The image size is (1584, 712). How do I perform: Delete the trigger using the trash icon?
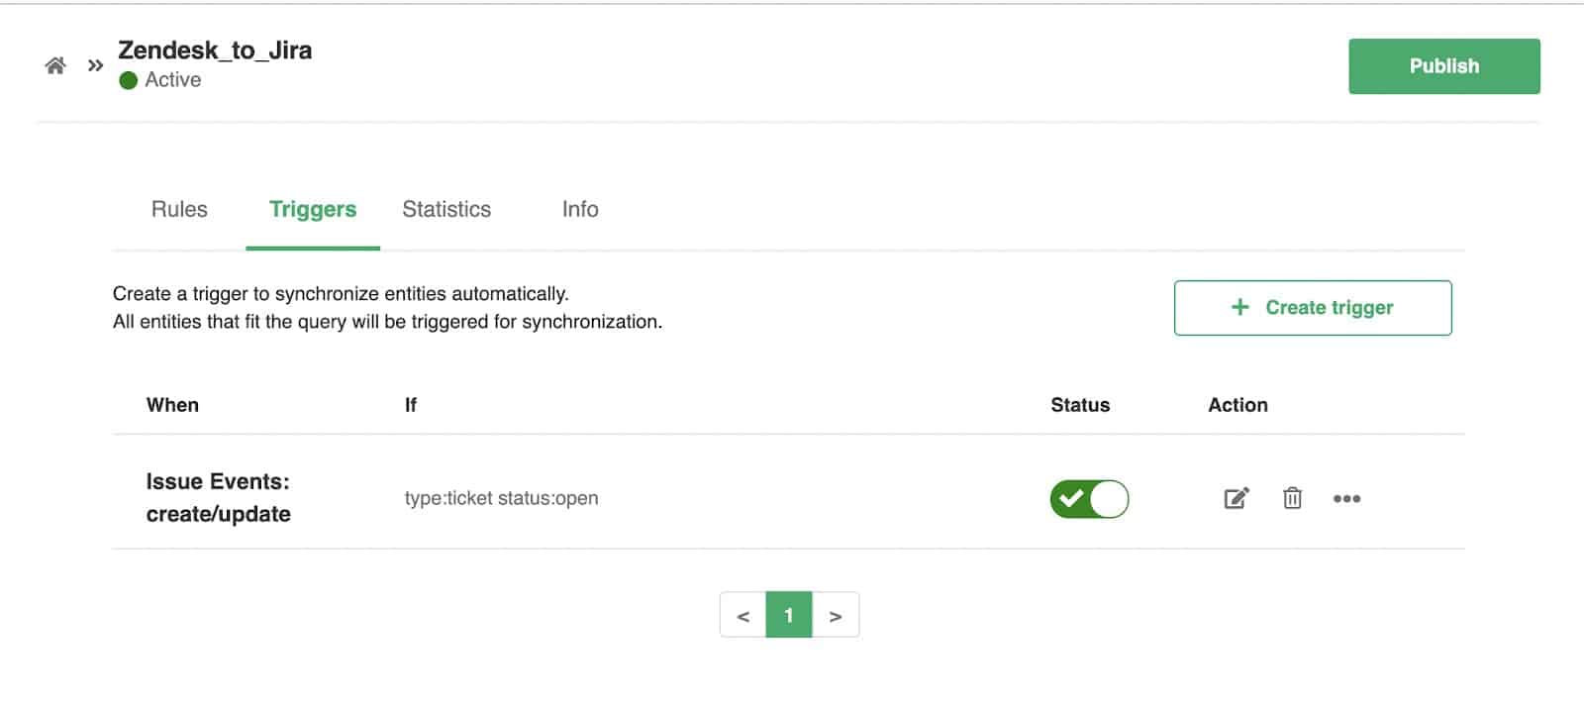click(1292, 498)
